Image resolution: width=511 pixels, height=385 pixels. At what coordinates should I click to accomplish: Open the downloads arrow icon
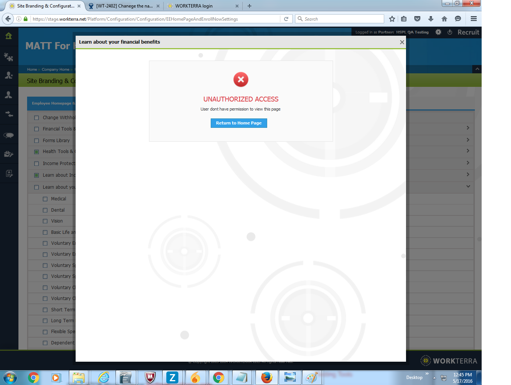point(431,19)
